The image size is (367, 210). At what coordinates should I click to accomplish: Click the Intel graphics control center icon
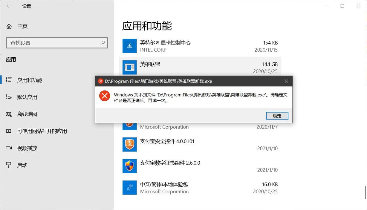(129, 46)
